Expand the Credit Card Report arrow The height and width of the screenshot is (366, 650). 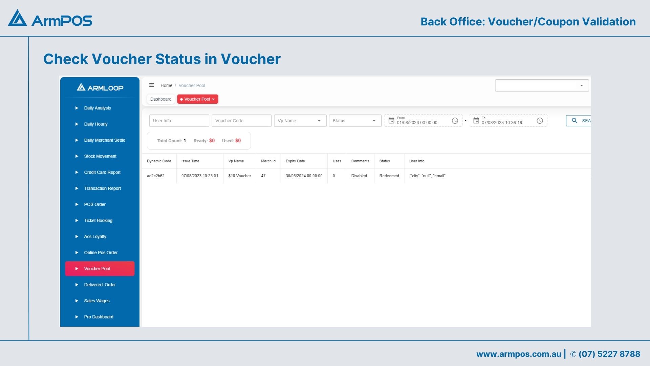pos(77,172)
